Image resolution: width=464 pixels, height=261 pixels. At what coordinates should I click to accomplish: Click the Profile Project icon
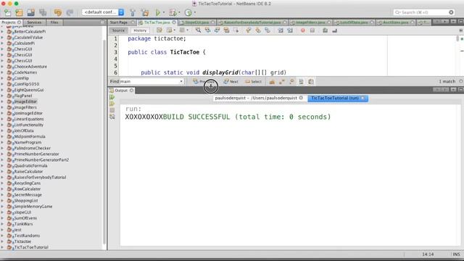coord(188,12)
